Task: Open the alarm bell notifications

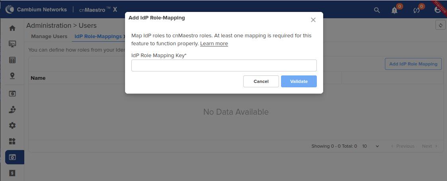Action: (394, 10)
